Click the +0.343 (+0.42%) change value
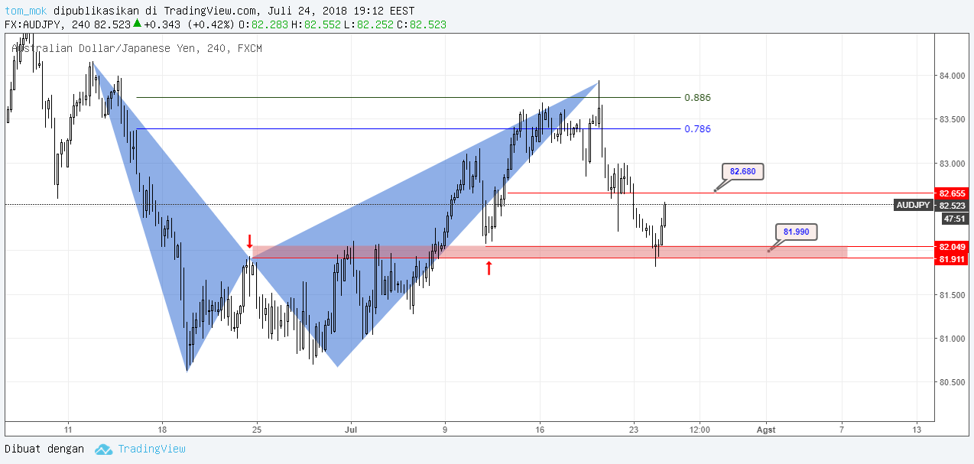This screenshot has width=974, height=464. 190,24
